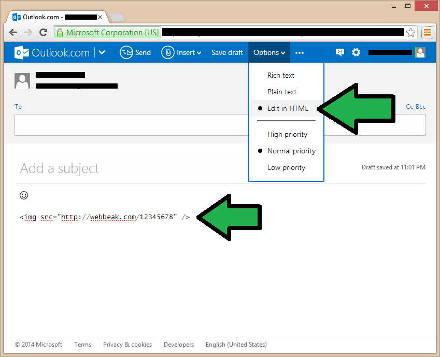Close the Outlook.com browser tab
This screenshot has height=357, width=440.
(100, 17)
